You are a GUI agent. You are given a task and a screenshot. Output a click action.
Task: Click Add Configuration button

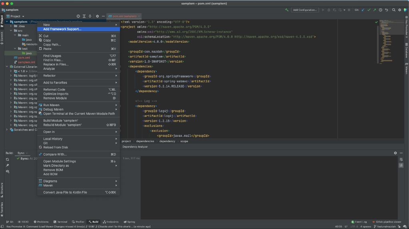(x=305, y=10)
